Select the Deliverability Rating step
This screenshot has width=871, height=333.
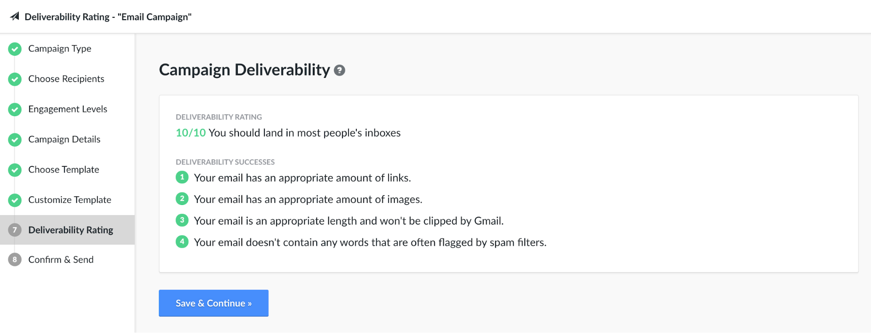pyautogui.click(x=71, y=230)
